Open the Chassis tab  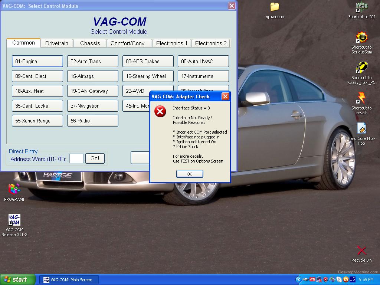(x=90, y=43)
